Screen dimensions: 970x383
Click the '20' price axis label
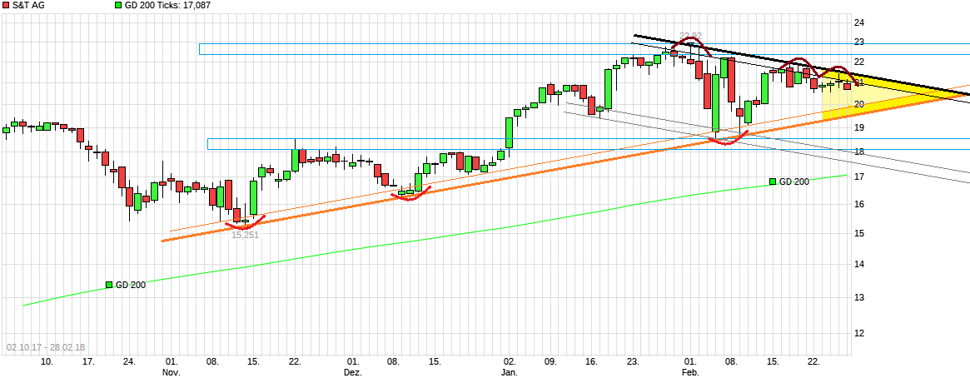tap(859, 104)
